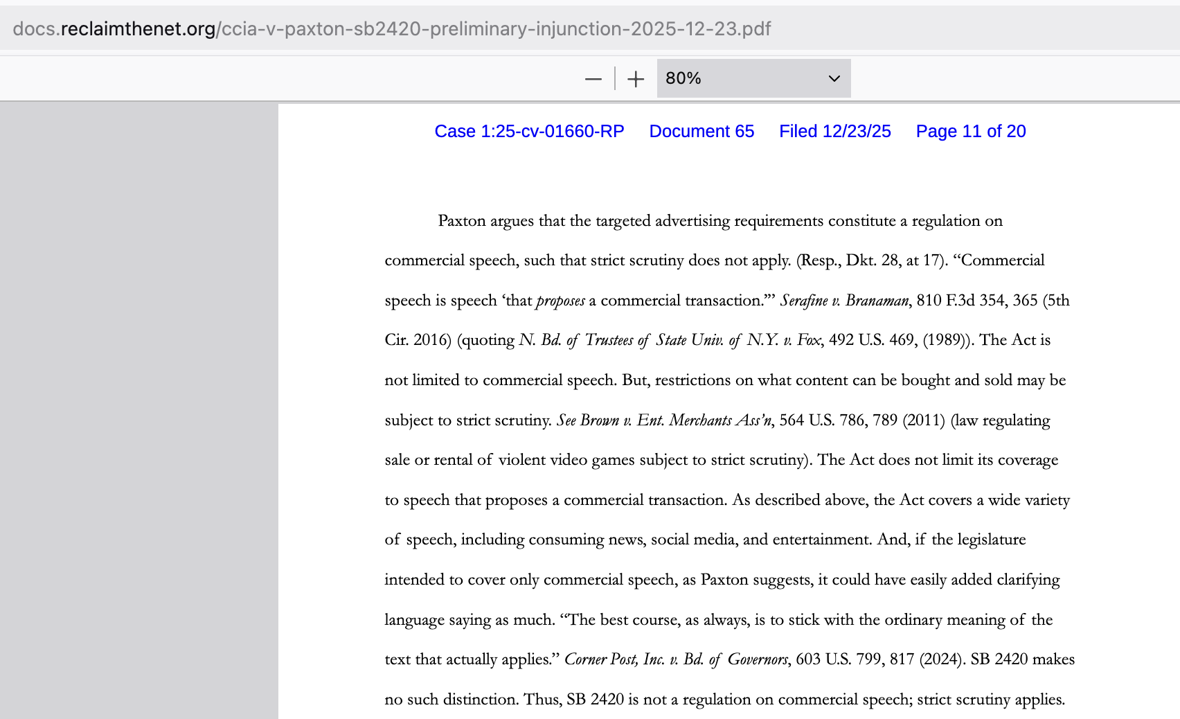Open the 'Case 1:25-cv-01660-RP' header link
1180x719 pixels.
coord(530,132)
